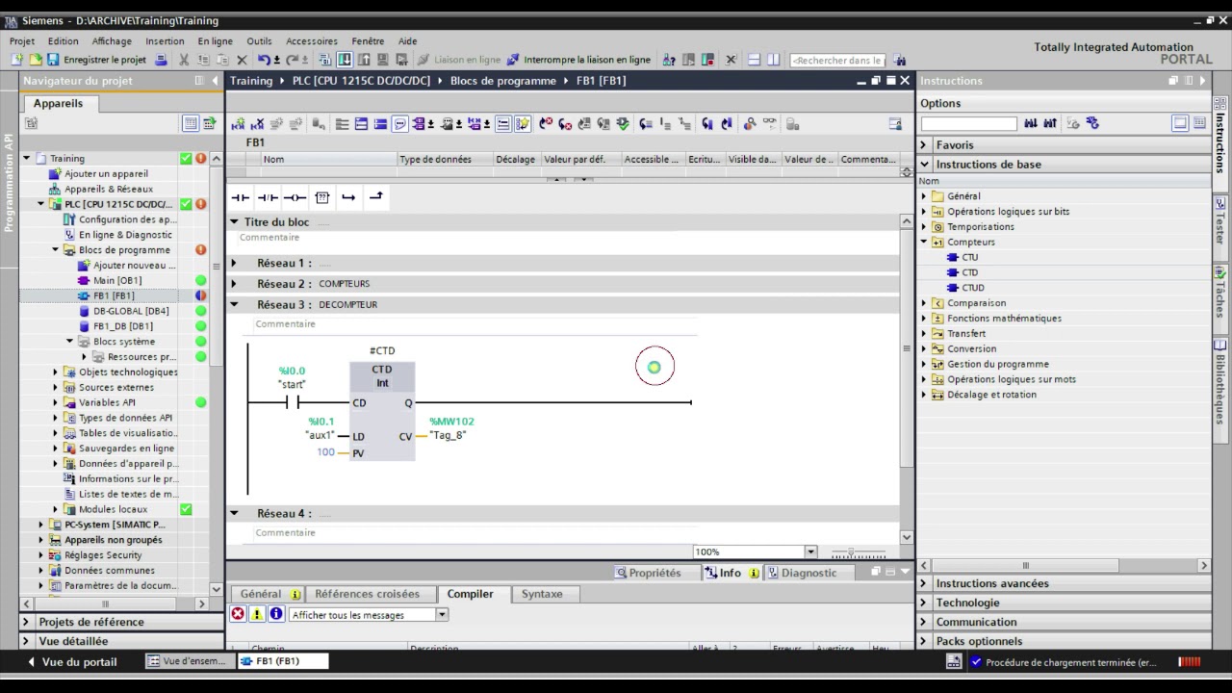Collapse Réseau 3 DECOMPTEUR network
The height and width of the screenshot is (693, 1232).
[234, 304]
